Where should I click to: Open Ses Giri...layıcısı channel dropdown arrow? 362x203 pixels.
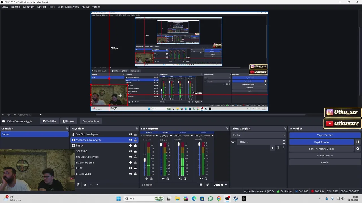[191, 136]
